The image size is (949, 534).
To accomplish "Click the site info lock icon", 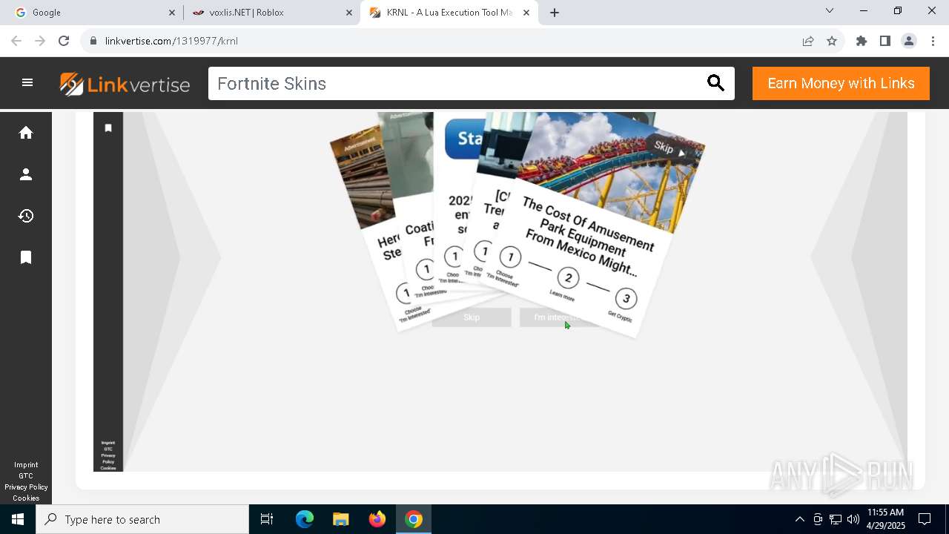I will [93, 41].
